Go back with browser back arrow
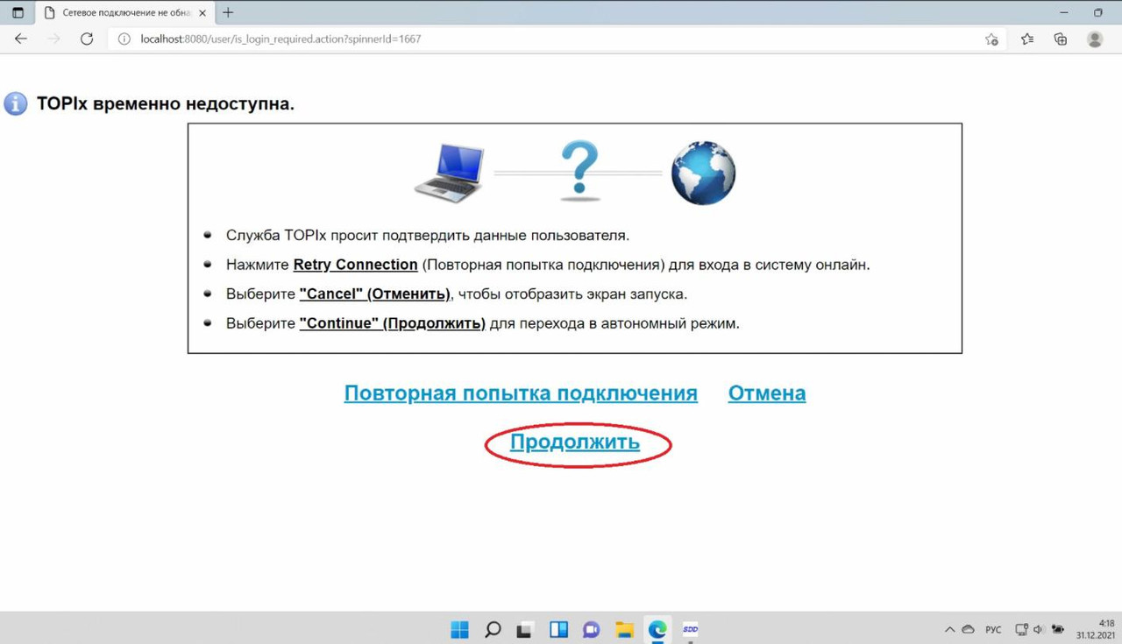 (x=21, y=39)
